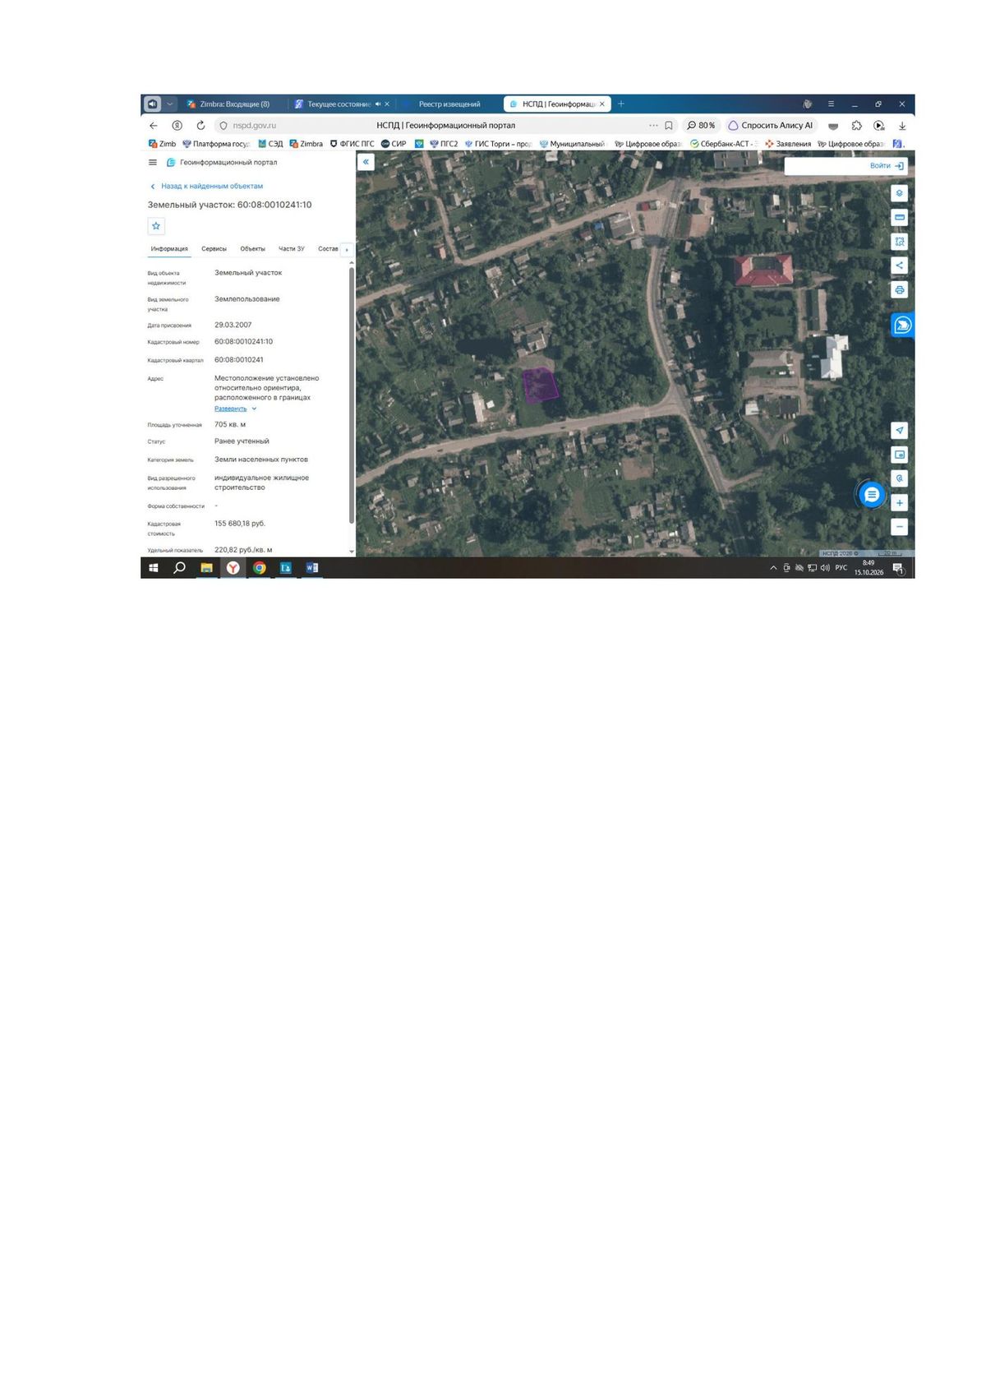Expand the address with the Развернуть chevron

(254, 409)
